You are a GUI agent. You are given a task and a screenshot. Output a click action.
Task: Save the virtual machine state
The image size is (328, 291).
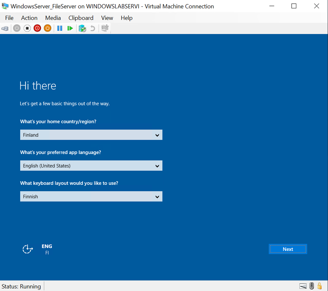(x=47, y=28)
